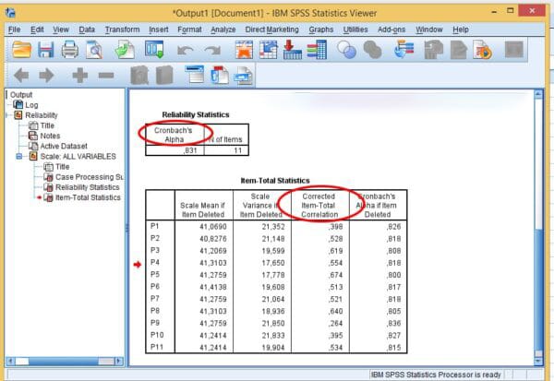Click the Insert Heading icon
554x381 pixels.
coord(194,75)
